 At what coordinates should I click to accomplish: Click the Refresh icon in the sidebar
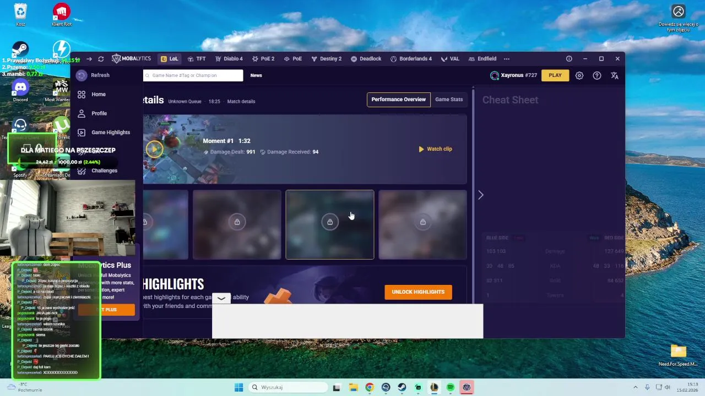point(82,75)
